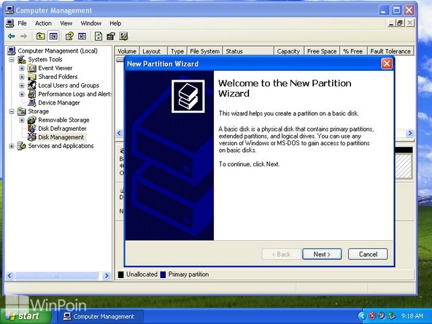Viewport: 432px width, 324px height.
Task: Open the Help menu
Action: [115, 24]
